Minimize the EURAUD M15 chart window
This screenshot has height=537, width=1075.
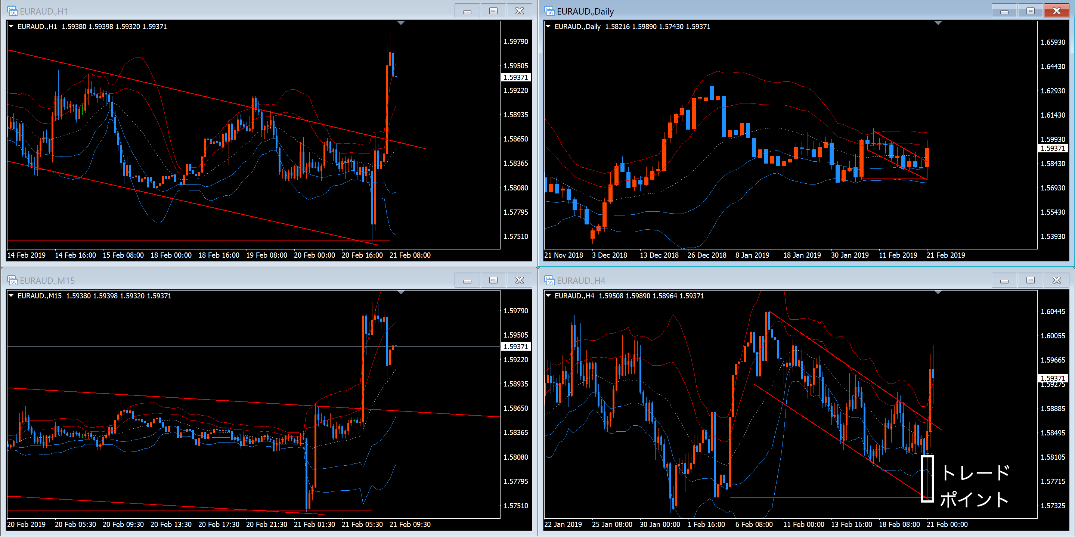467,280
